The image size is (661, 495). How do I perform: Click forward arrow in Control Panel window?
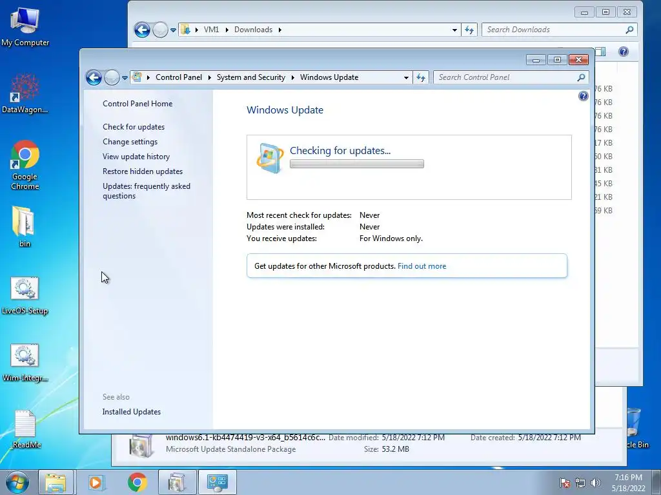coord(112,77)
